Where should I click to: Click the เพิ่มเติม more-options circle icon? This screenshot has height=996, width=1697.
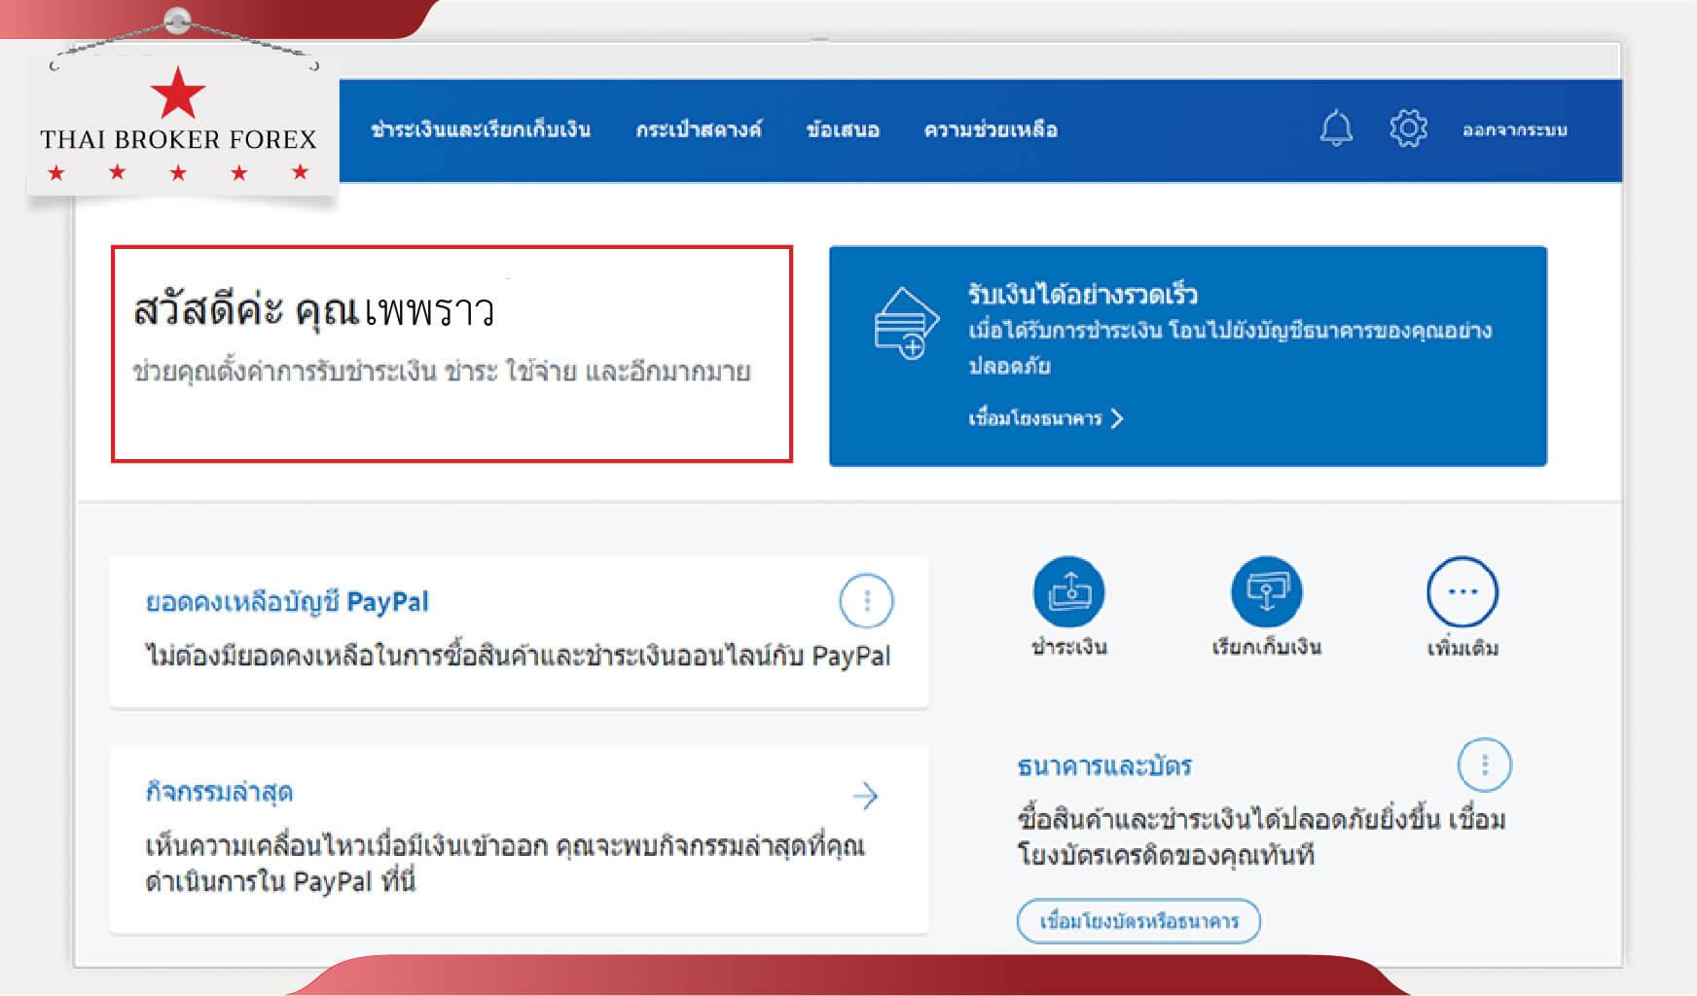1462,591
